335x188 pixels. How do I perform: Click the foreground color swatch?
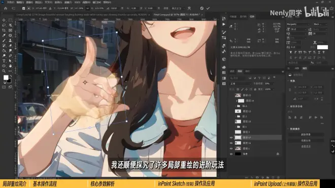click(x=6, y=78)
